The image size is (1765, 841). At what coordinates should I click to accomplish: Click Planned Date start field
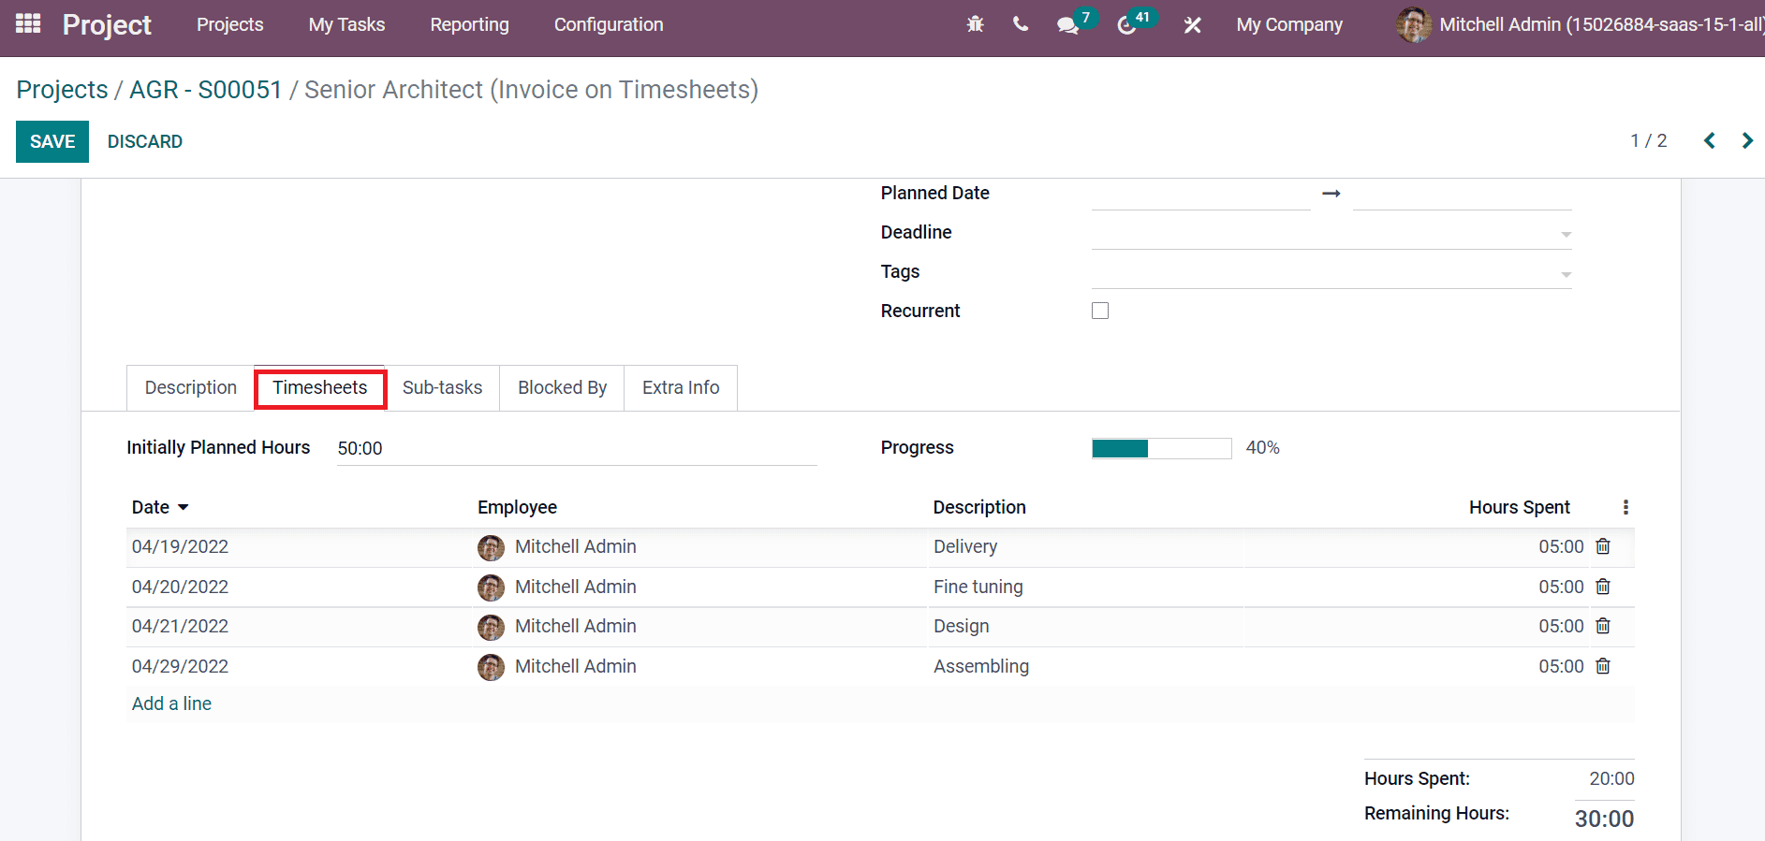(x=1200, y=194)
